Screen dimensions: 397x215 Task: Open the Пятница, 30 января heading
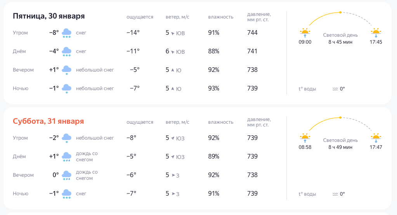click(49, 16)
